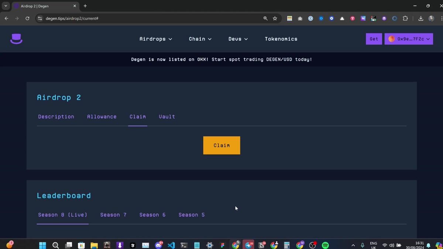Open Windows Start menu
This screenshot has height=249, width=443.
pyautogui.click(x=42, y=245)
